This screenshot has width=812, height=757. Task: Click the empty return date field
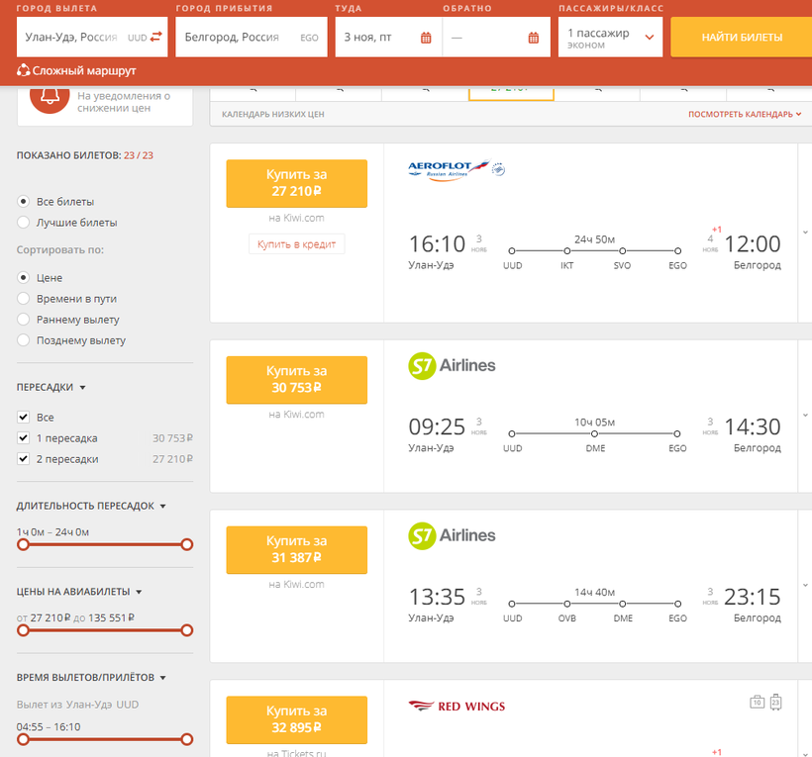click(496, 38)
